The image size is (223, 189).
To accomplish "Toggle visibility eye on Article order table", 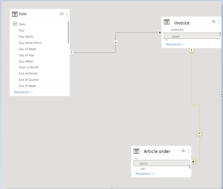I will (x=183, y=151).
